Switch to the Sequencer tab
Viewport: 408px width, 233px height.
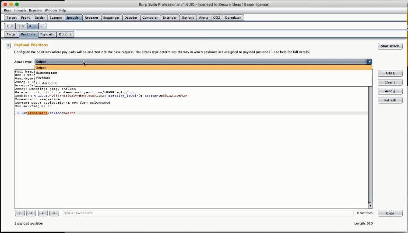click(111, 17)
